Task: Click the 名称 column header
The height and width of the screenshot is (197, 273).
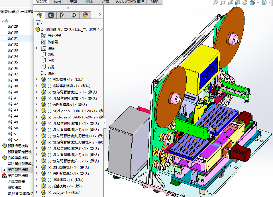Action: 5,21
